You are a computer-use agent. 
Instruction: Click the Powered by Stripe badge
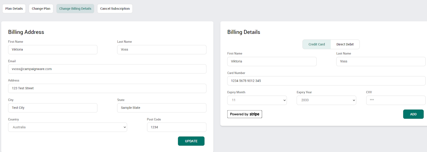[x=244, y=114]
